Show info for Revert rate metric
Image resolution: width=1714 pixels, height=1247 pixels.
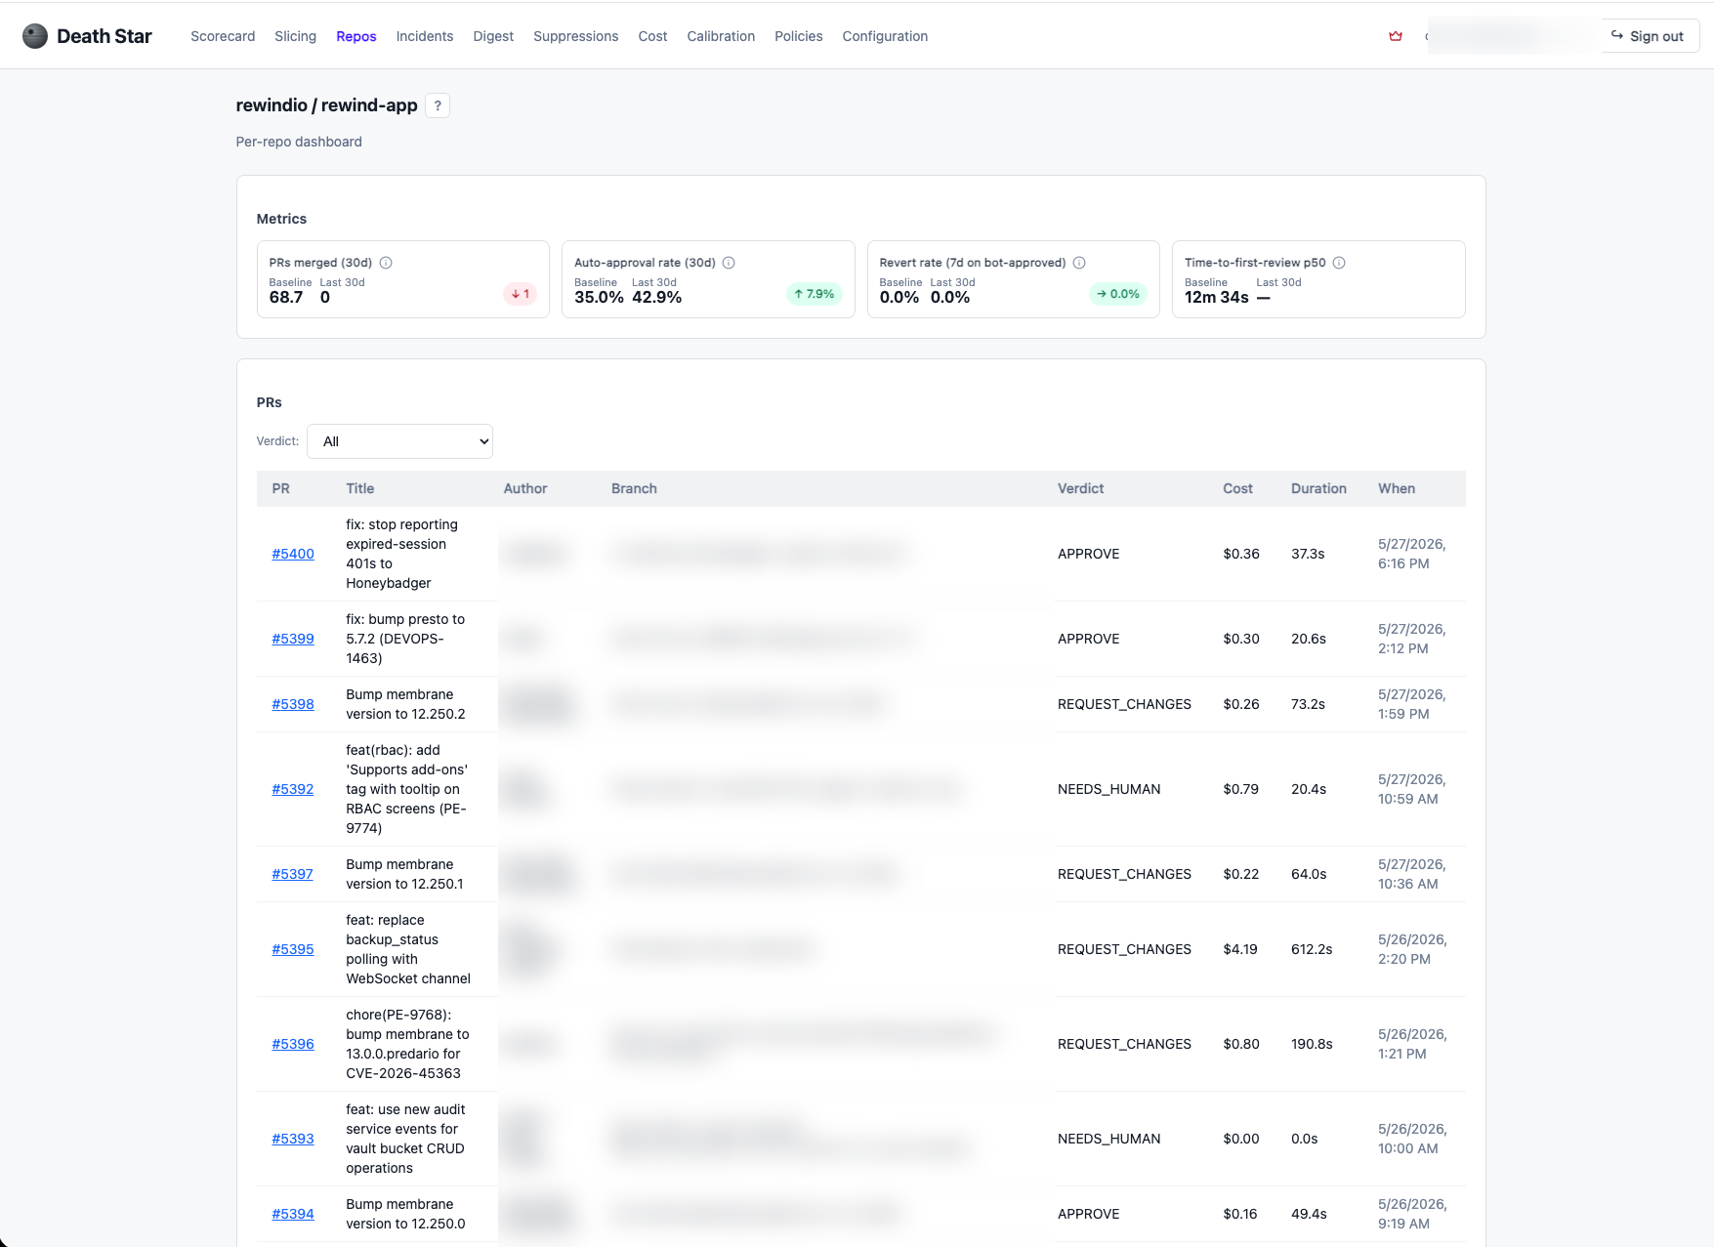[x=1079, y=263]
